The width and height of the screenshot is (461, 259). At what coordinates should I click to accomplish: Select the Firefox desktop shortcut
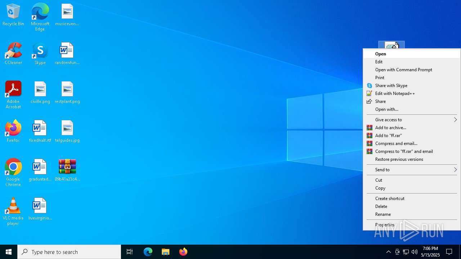point(13,132)
